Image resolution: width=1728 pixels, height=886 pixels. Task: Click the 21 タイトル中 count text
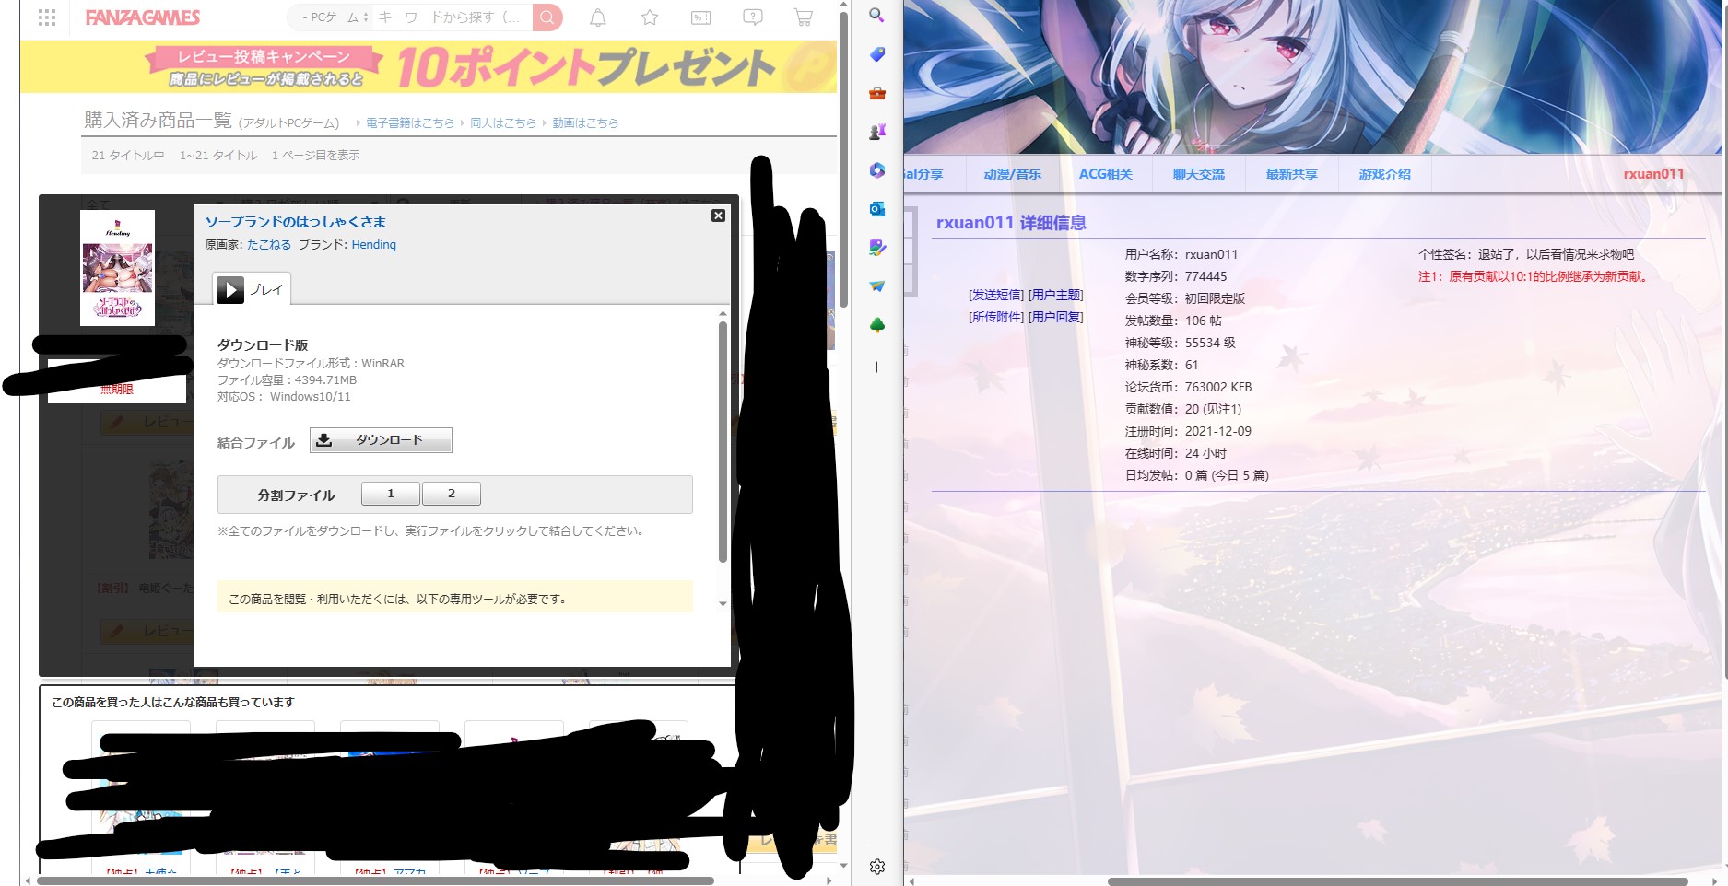point(128,156)
